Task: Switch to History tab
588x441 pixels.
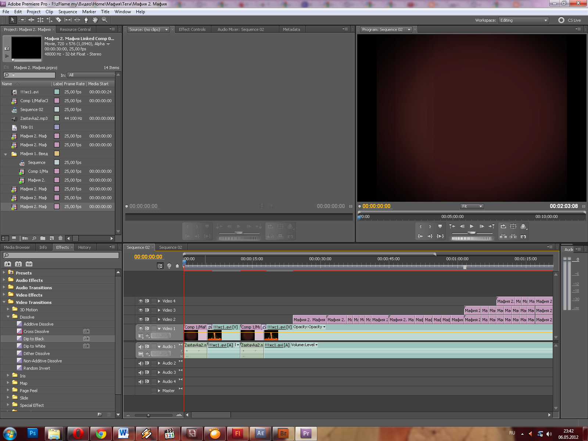Action: point(85,247)
